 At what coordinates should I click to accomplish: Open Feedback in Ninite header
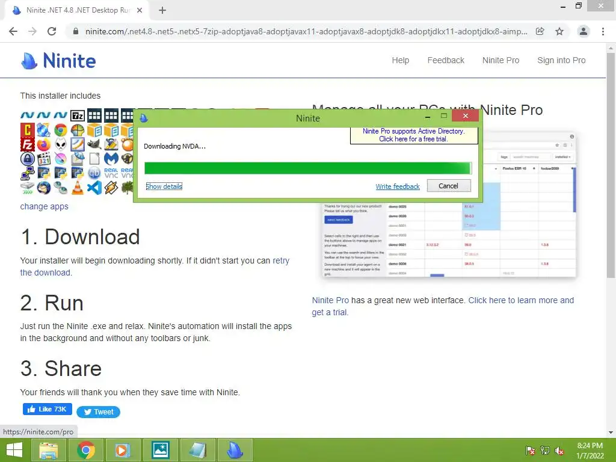[446, 60]
